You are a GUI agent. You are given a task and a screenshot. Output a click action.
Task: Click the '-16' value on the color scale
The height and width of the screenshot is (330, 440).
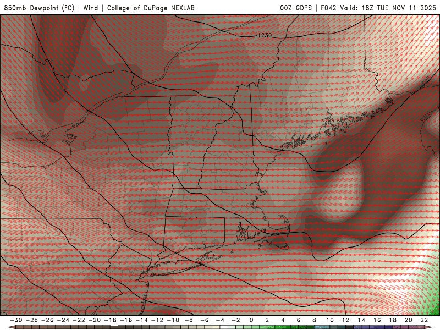(x=126, y=320)
